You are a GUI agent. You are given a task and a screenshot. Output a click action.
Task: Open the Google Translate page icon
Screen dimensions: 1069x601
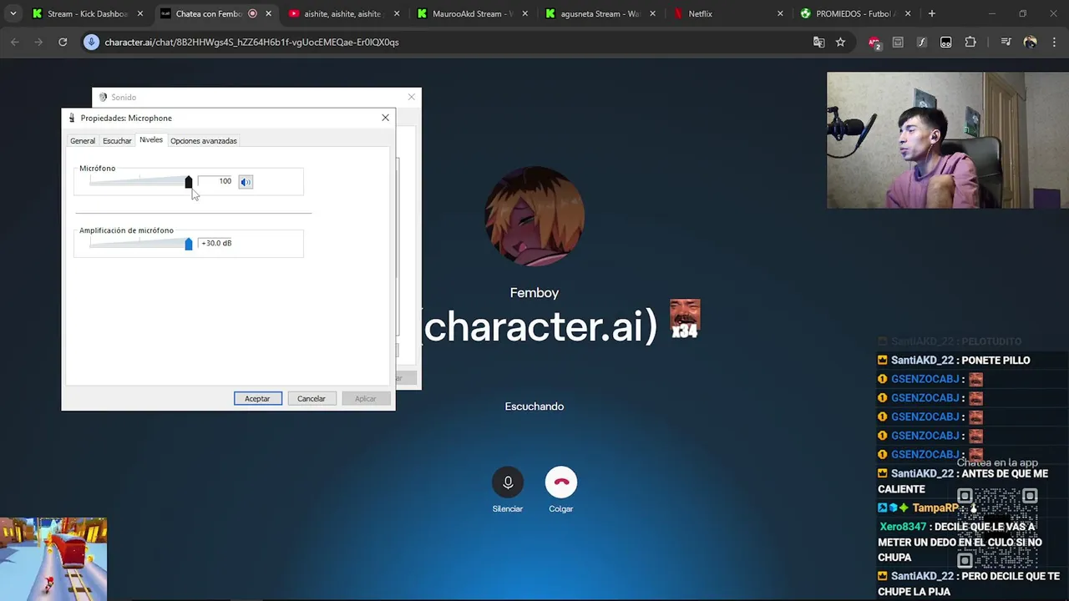(x=819, y=42)
